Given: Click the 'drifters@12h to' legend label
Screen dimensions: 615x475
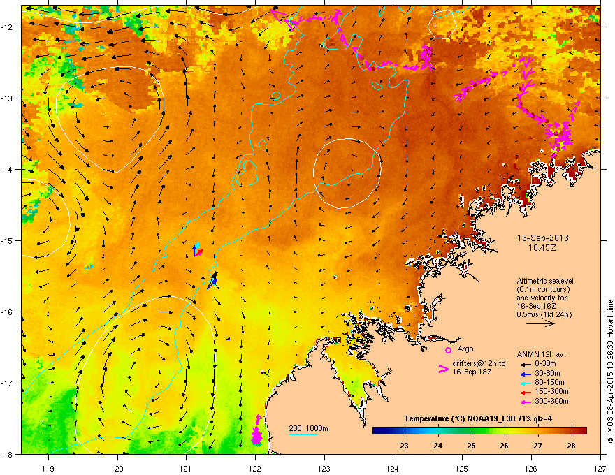Looking at the screenshot, I should coord(479,363).
